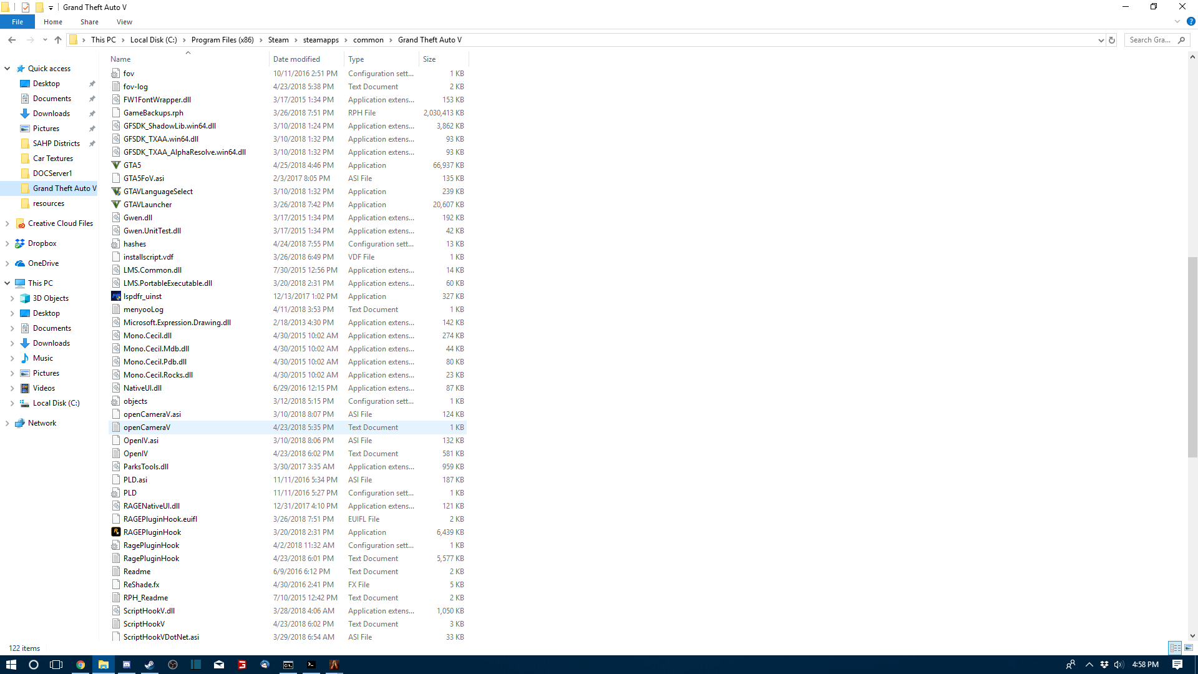Image resolution: width=1198 pixels, height=674 pixels.
Task: Navigate to common in breadcrumb
Action: 368,40
